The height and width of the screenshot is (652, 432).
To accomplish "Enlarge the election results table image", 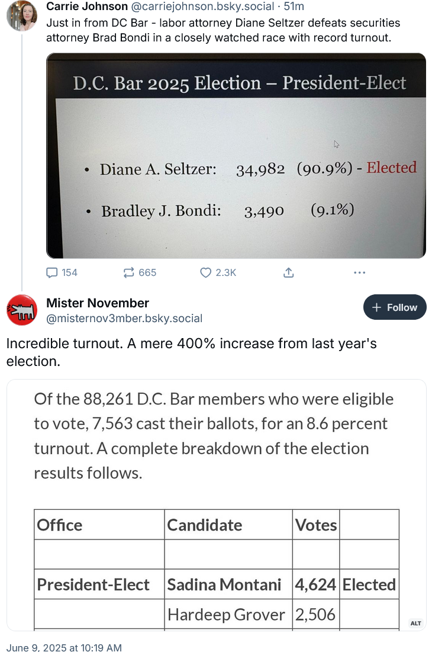I will (217, 505).
